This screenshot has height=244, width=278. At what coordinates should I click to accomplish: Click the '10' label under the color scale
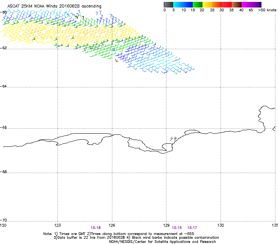point(184,10)
